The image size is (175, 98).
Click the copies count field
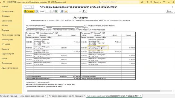pos(48,11)
